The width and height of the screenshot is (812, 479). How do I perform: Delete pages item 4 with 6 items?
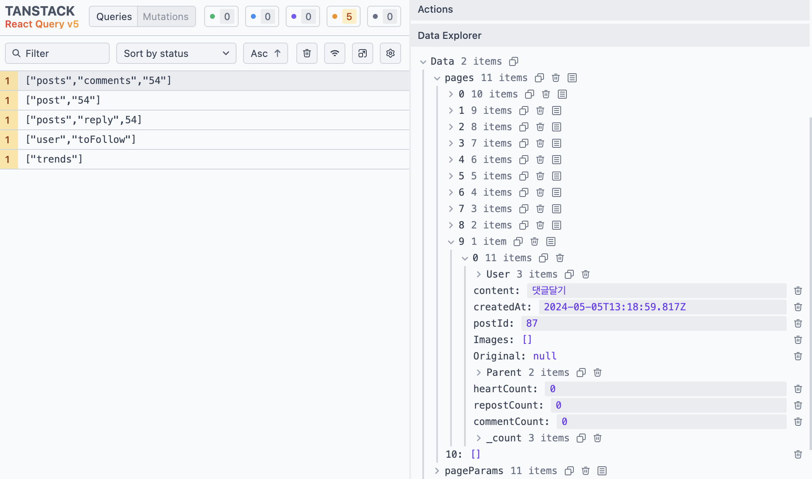click(x=540, y=160)
